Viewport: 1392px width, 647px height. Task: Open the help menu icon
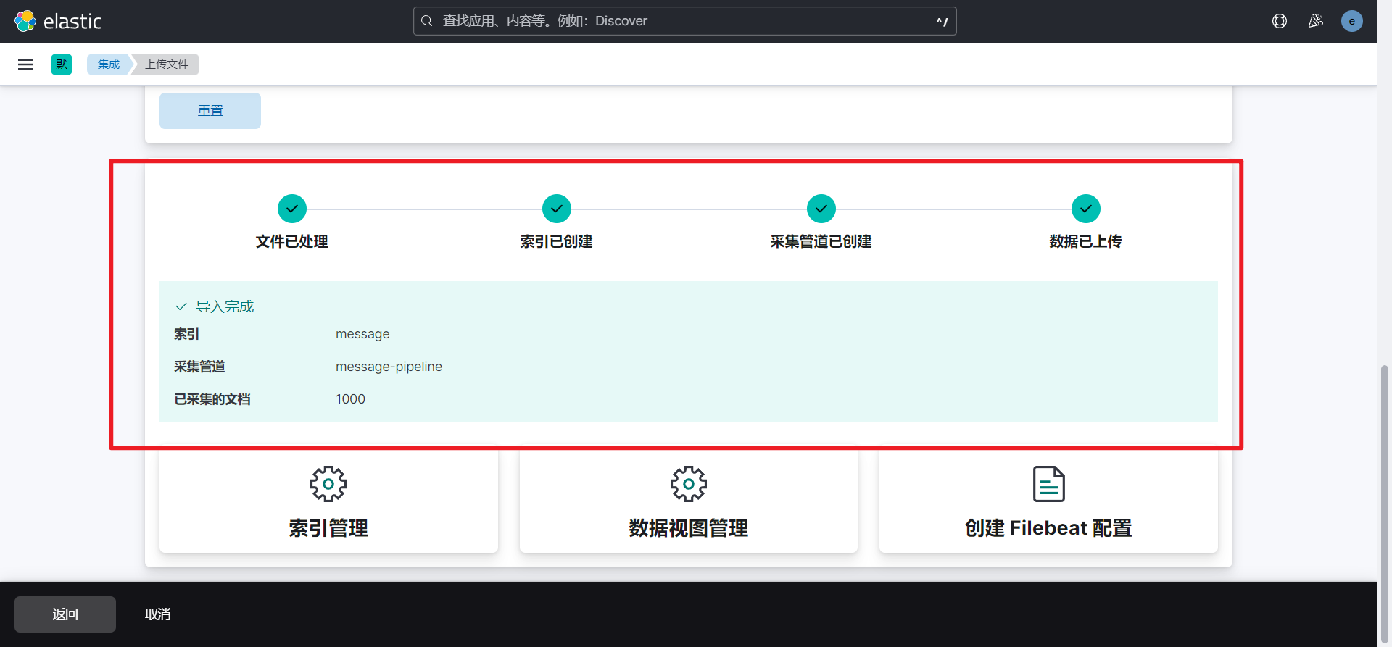tap(1280, 21)
